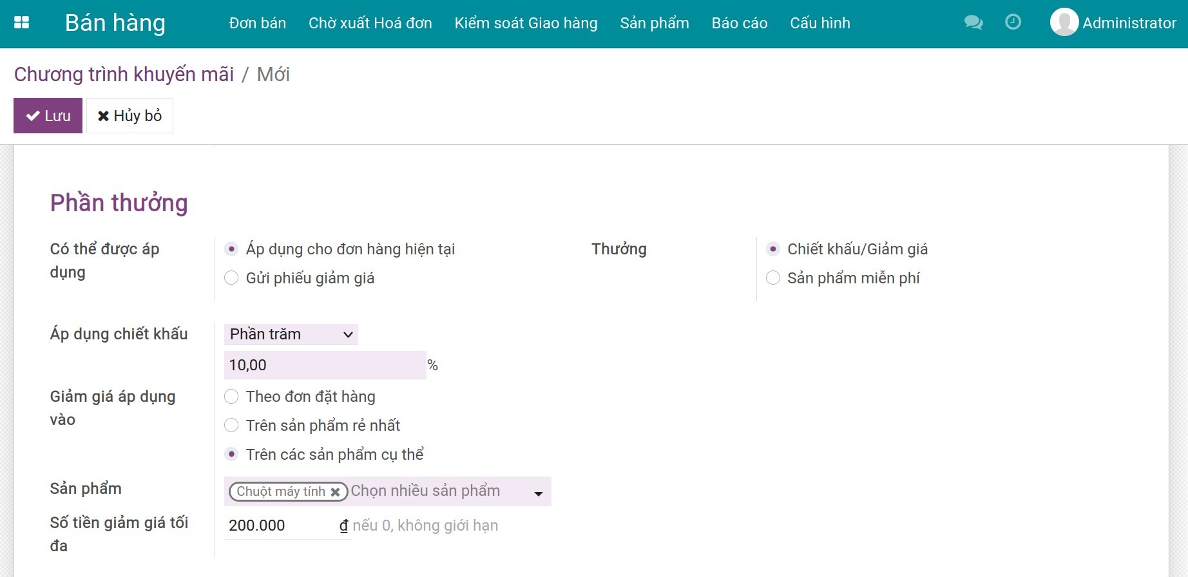The image size is (1188, 577).
Task: Remove the Chuột máy tính product tag
Action: [x=335, y=492]
